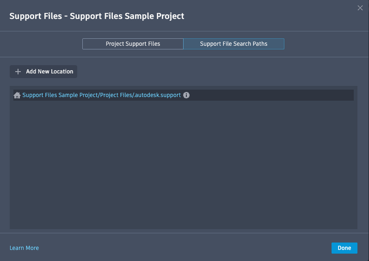Close the Support Files dialog
The width and height of the screenshot is (369, 261).
[x=360, y=8]
